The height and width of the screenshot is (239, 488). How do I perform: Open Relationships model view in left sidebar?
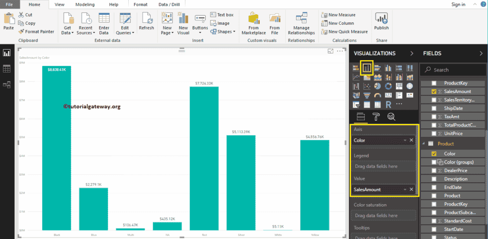(x=7, y=85)
